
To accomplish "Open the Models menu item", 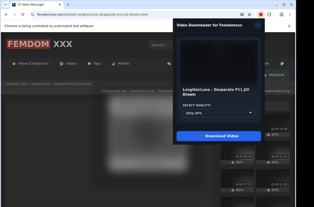I will tap(121, 64).
